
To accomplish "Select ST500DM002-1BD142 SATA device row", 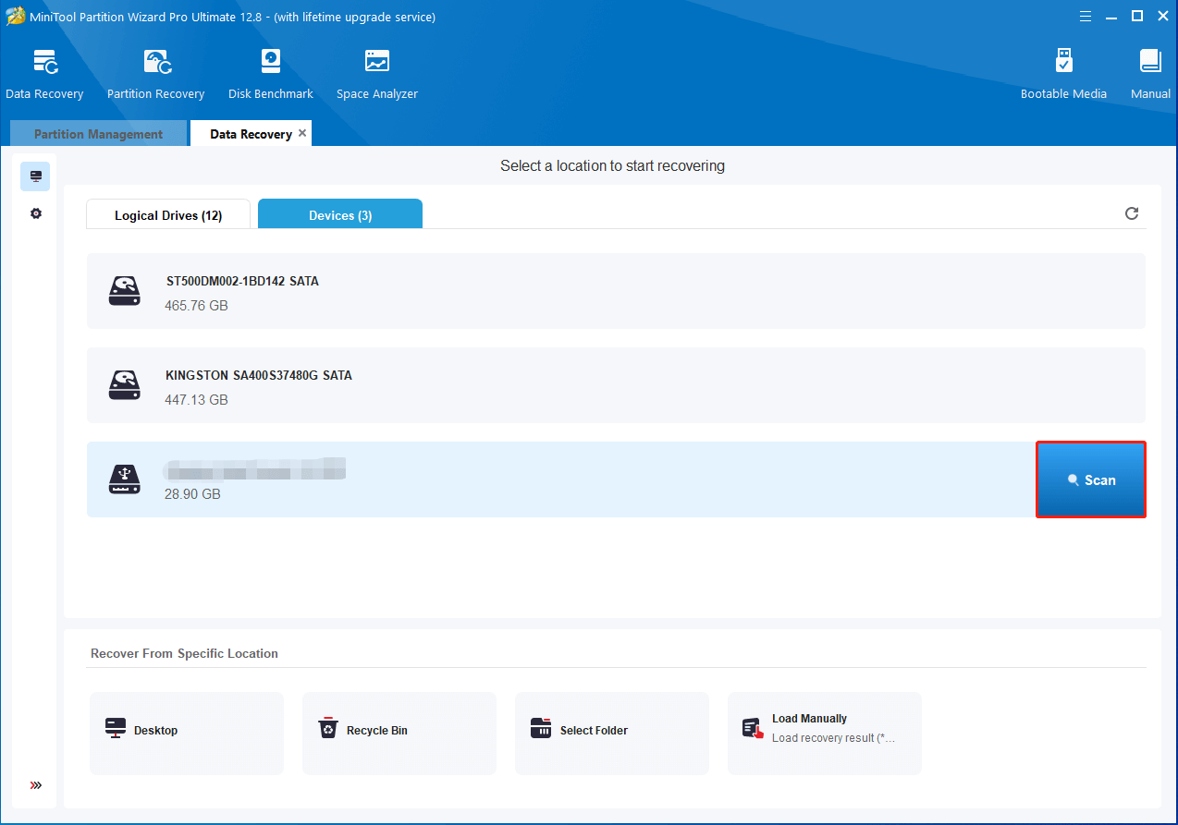I will click(x=616, y=291).
